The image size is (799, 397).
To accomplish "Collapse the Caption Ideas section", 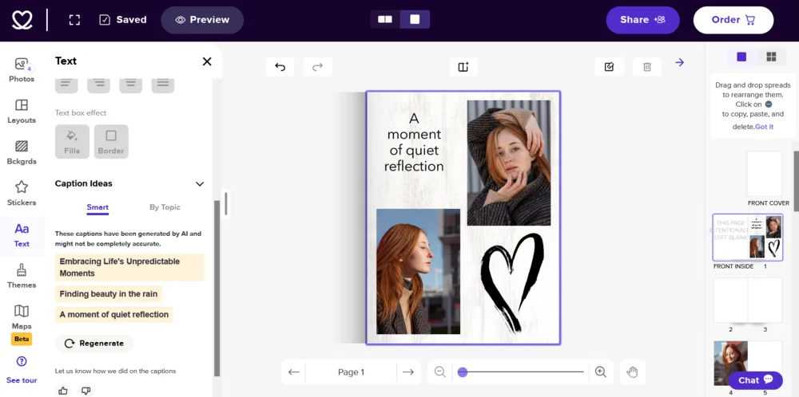I will pos(200,184).
